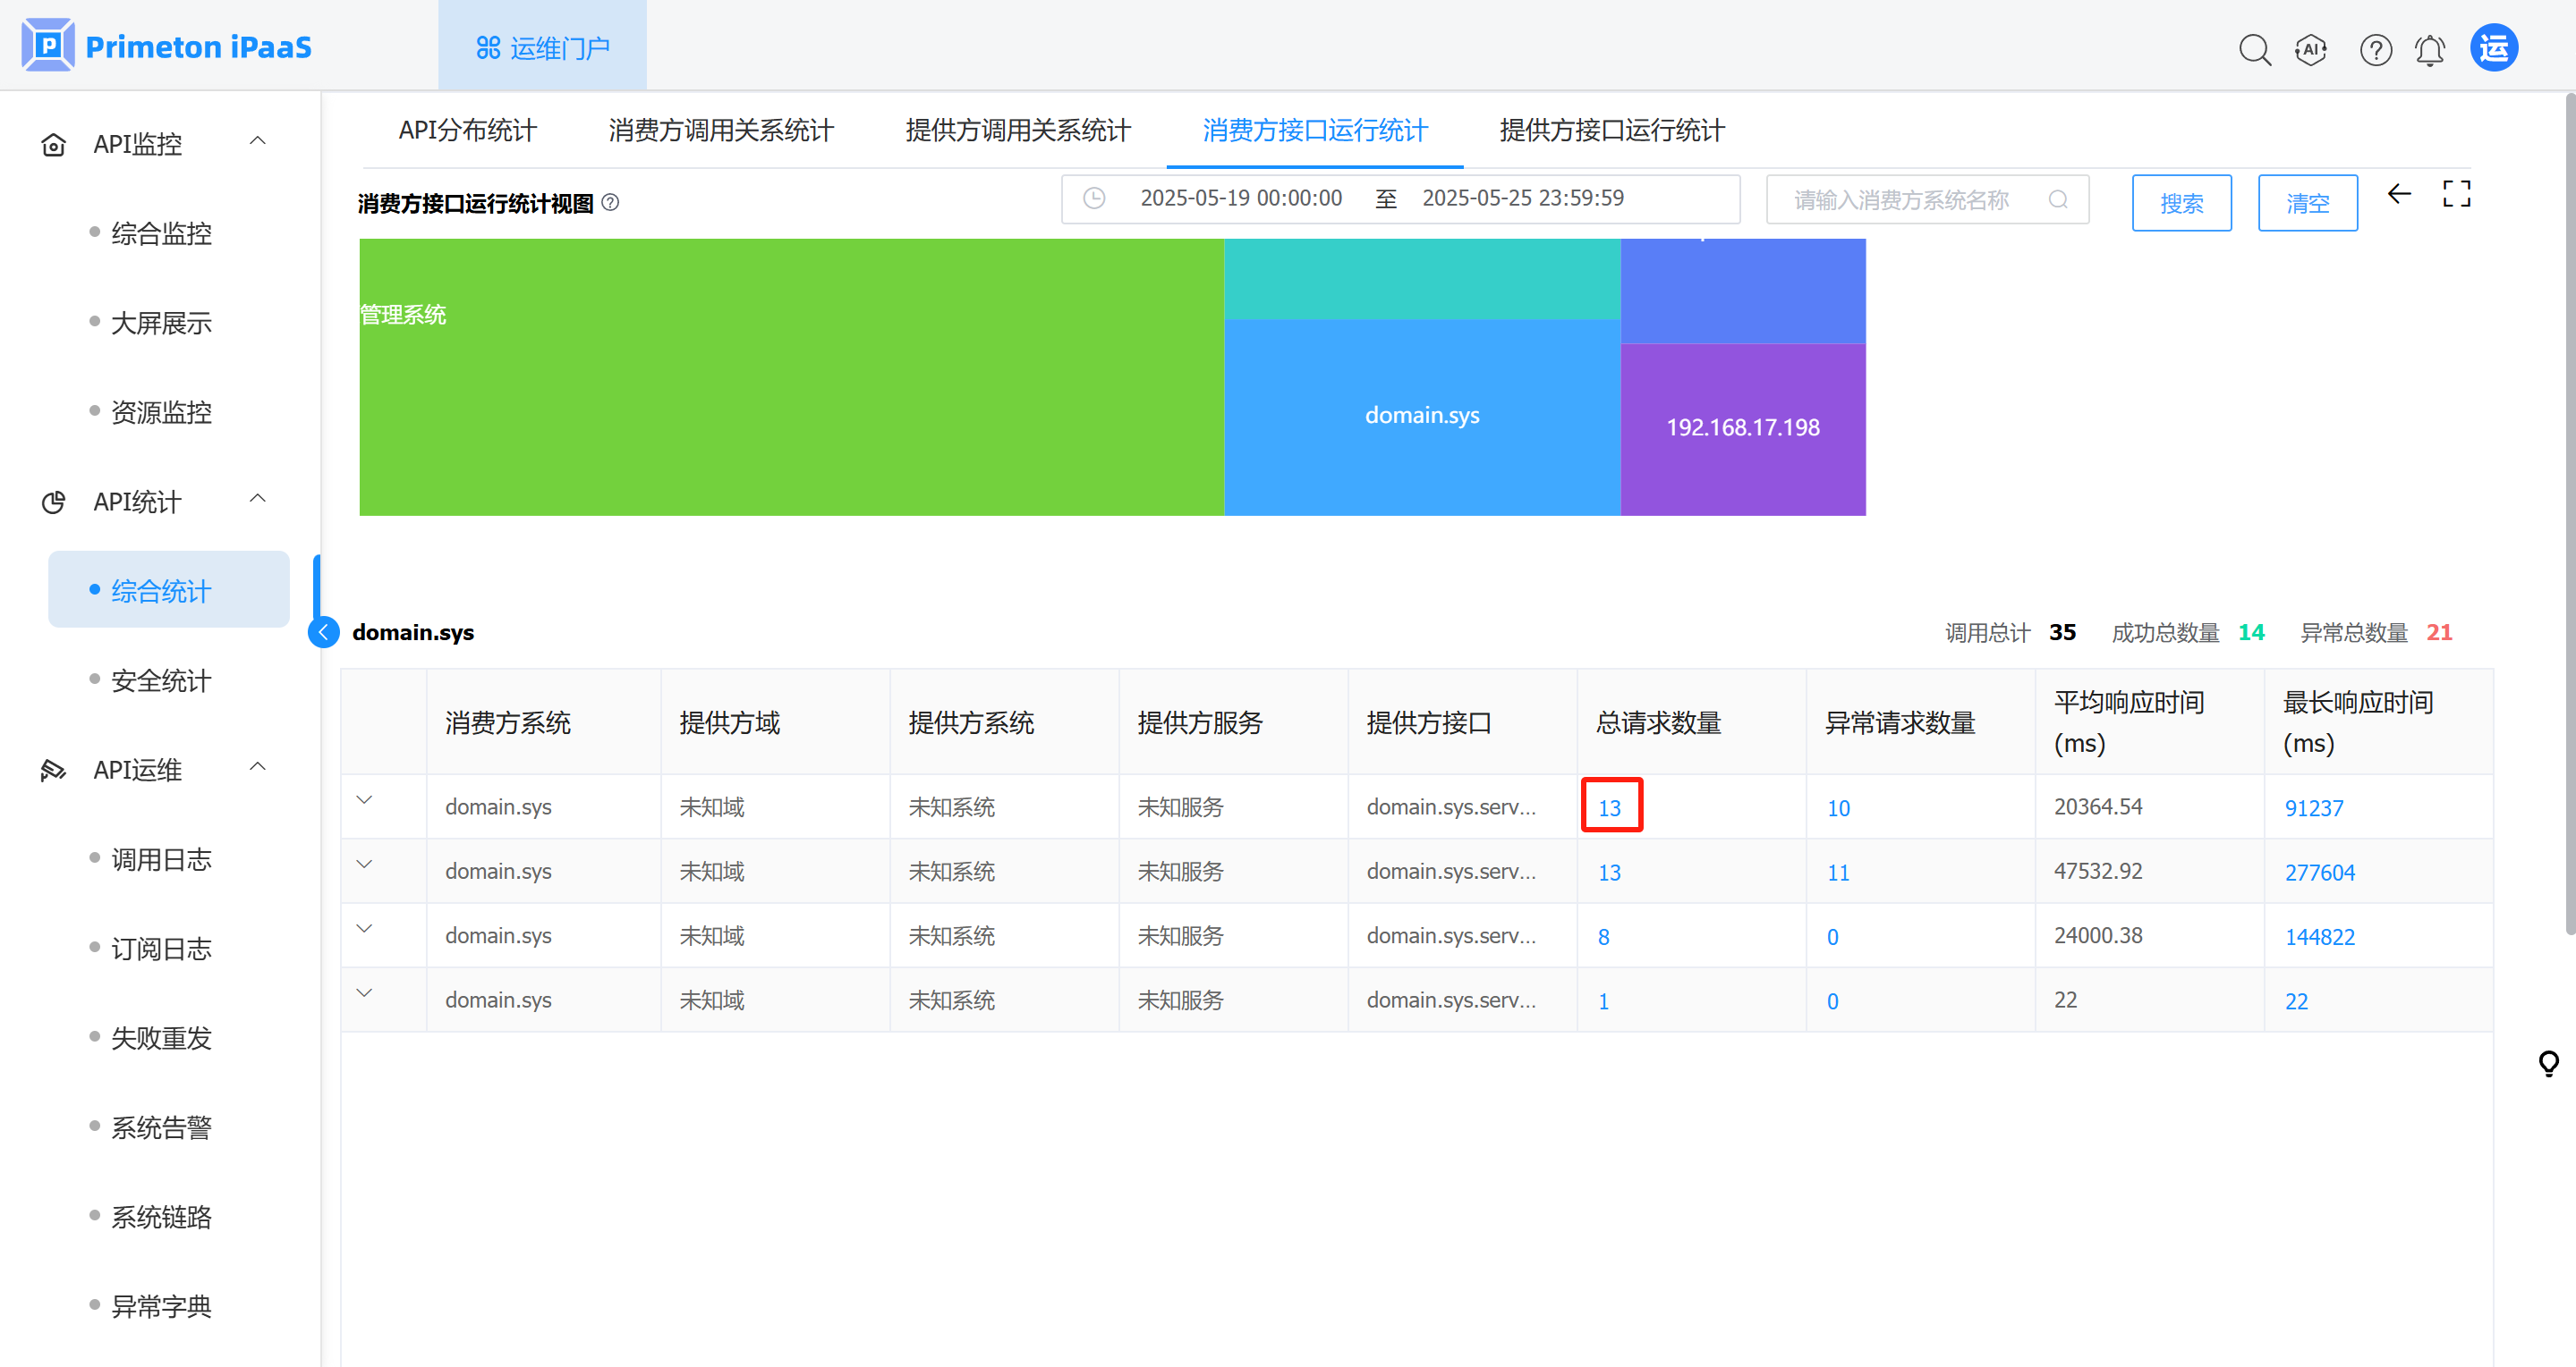
Task: Open the AI assistant icon
Action: pyautogui.click(x=2311, y=49)
